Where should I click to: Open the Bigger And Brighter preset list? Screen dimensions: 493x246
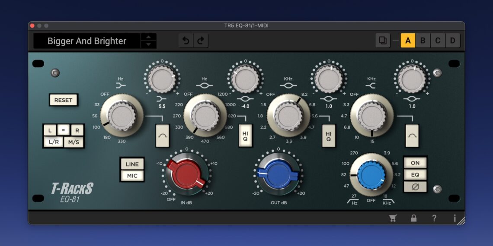click(87, 41)
